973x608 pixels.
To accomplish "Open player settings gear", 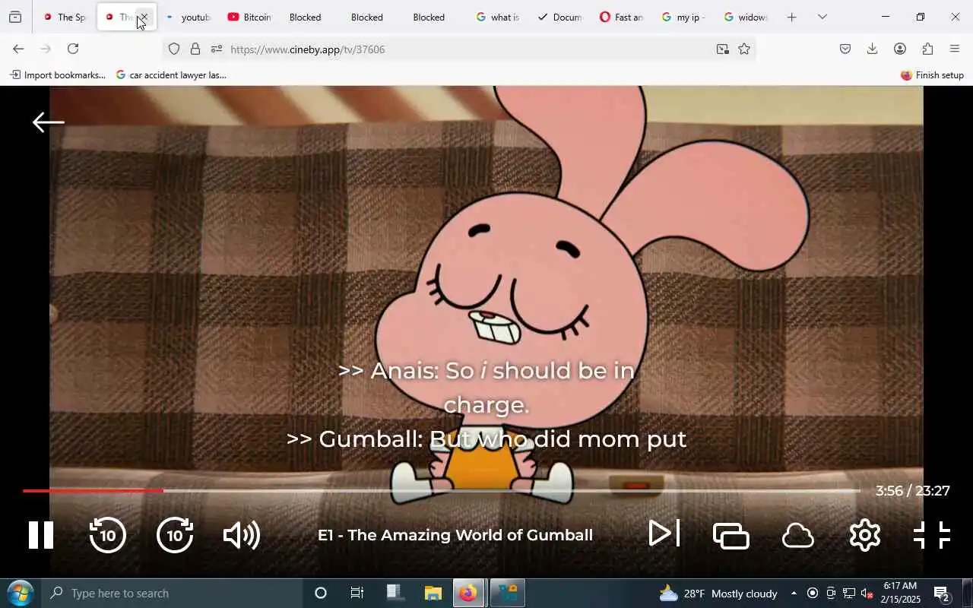I will pyautogui.click(x=865, y=535).
